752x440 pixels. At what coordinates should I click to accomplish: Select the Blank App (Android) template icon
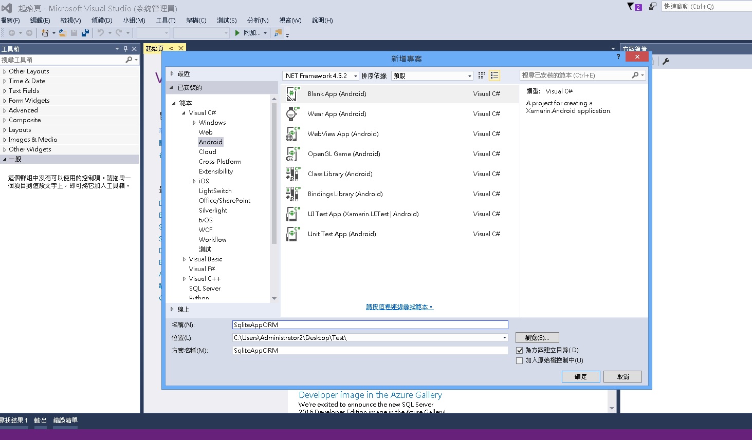click(292, 94)
